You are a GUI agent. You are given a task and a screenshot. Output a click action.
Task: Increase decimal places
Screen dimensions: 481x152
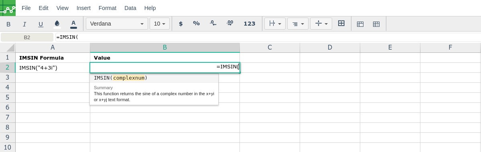point(230,24)
